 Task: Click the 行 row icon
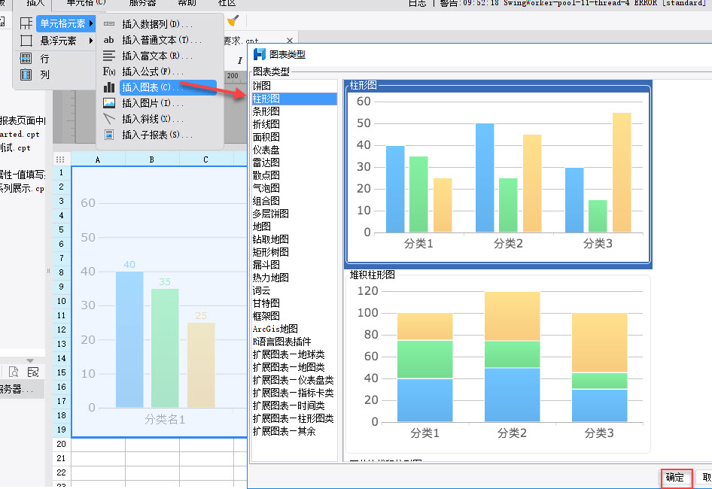click(x=26, y=58)
